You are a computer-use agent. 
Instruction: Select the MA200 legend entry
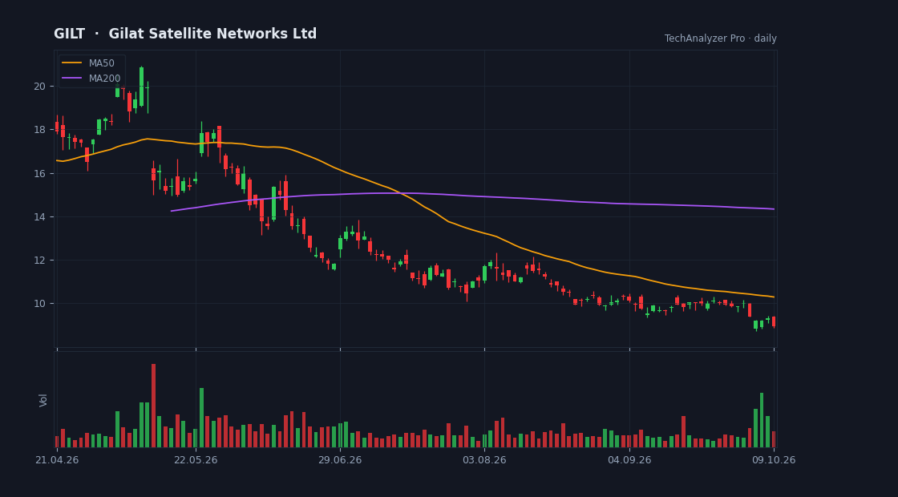(x=91, y=78)
